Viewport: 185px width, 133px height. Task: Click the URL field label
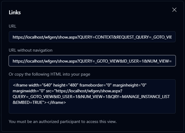coord(13,26)
